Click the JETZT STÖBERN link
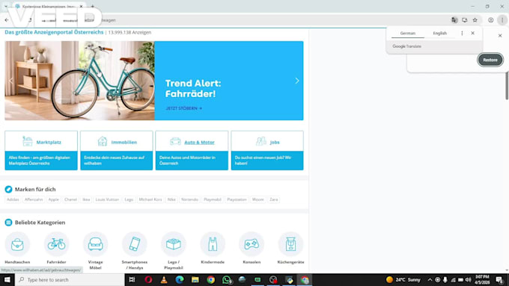Screen dimensions: 509x286 click(183, 108)
